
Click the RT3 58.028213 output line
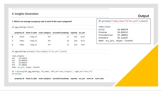pos(19,63)
